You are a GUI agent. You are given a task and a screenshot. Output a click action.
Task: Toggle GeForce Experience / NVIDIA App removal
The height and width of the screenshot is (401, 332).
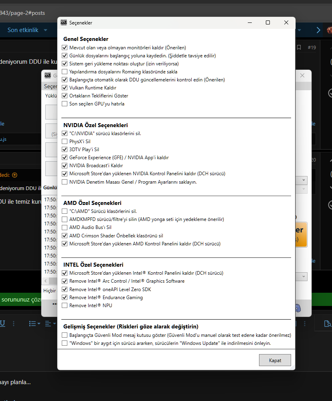point(65,158)
